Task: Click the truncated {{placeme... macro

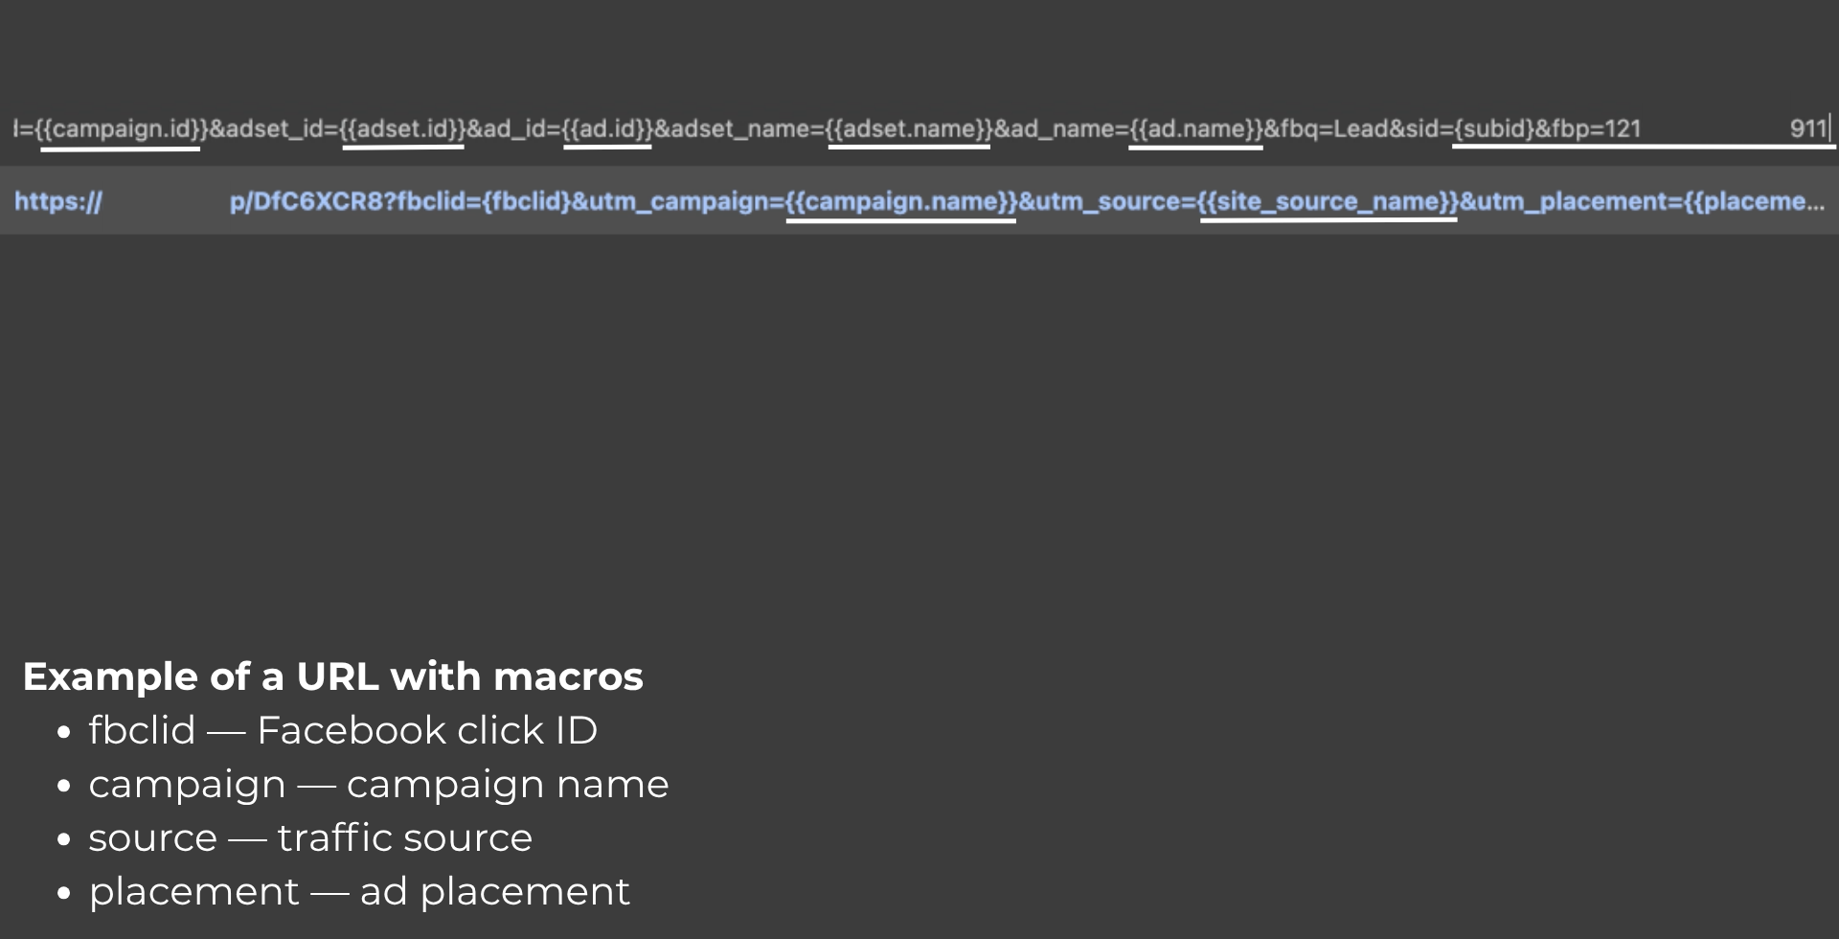Action: tap(1762, 201)
